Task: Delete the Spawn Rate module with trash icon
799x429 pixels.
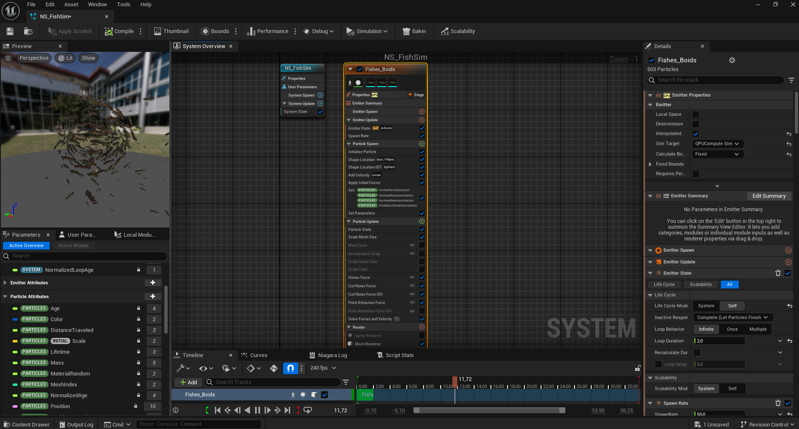Action: [x=778, y=403]
